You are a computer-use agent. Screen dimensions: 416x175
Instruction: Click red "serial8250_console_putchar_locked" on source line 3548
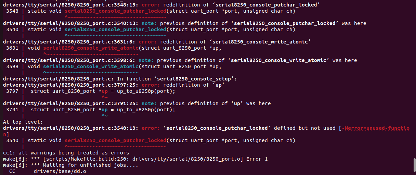click(x=115, y=11)
